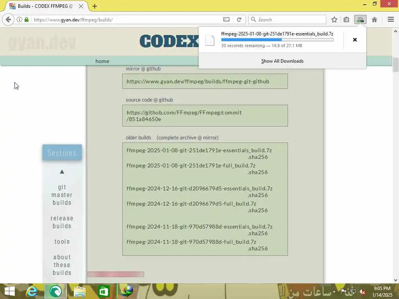399x299 pixels.
Task: Download ffmpeg-2024-11-18 essentials_build.7z
Action: [x=199, y=227]
